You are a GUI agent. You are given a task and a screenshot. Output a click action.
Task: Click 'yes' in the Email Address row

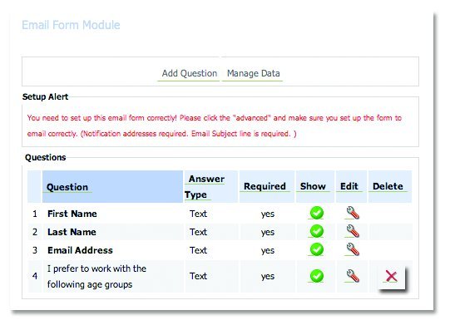268,251
